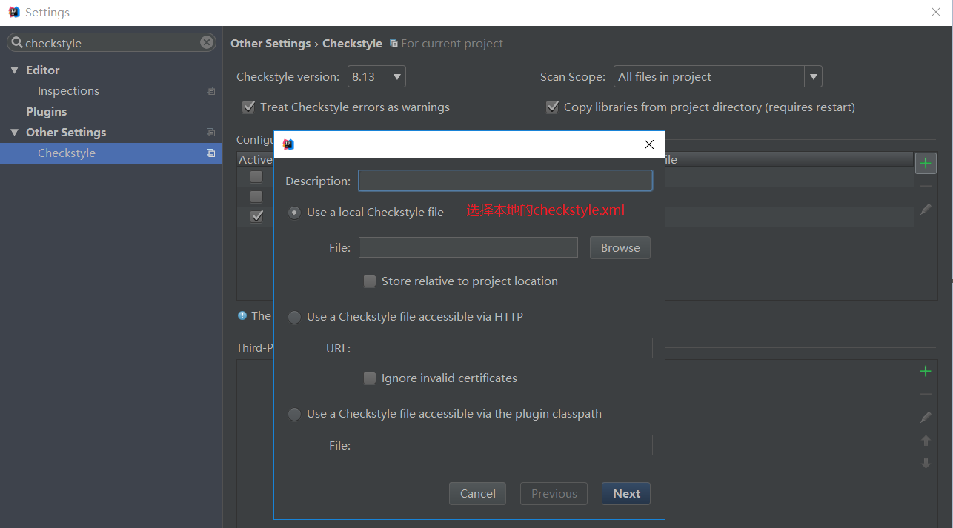Close the configuration file dialog
Image resolution: width=953 pixels, height=528 pixels.
(x=649, y=144)
